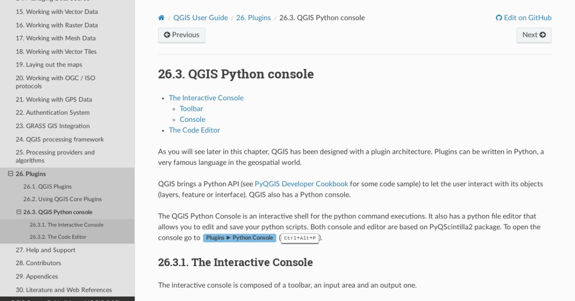575x301 pixels.
Task: Open 26.1. QGIS Plugins in sidebar
Action: pyautogui.click(x=47, y=187)
